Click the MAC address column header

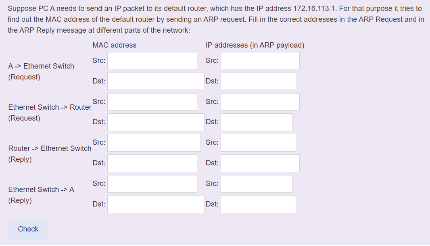pyautogui.click(x=114, y=45)
